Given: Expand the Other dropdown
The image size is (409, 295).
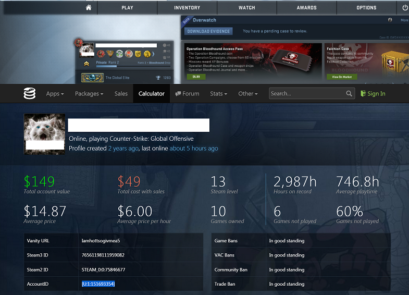Looking at the screenshot, I should click(248, 93).
